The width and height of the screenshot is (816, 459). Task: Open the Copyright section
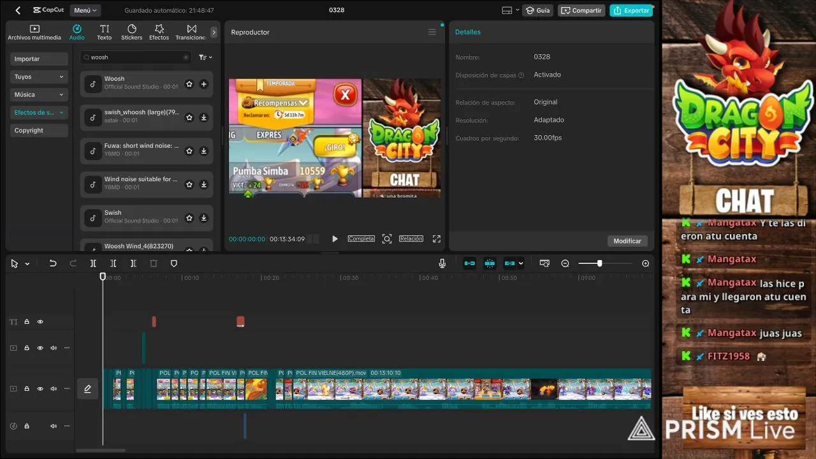tap(39, 130)
